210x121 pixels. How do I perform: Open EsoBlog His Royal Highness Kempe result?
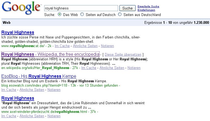tap(39, 76)
